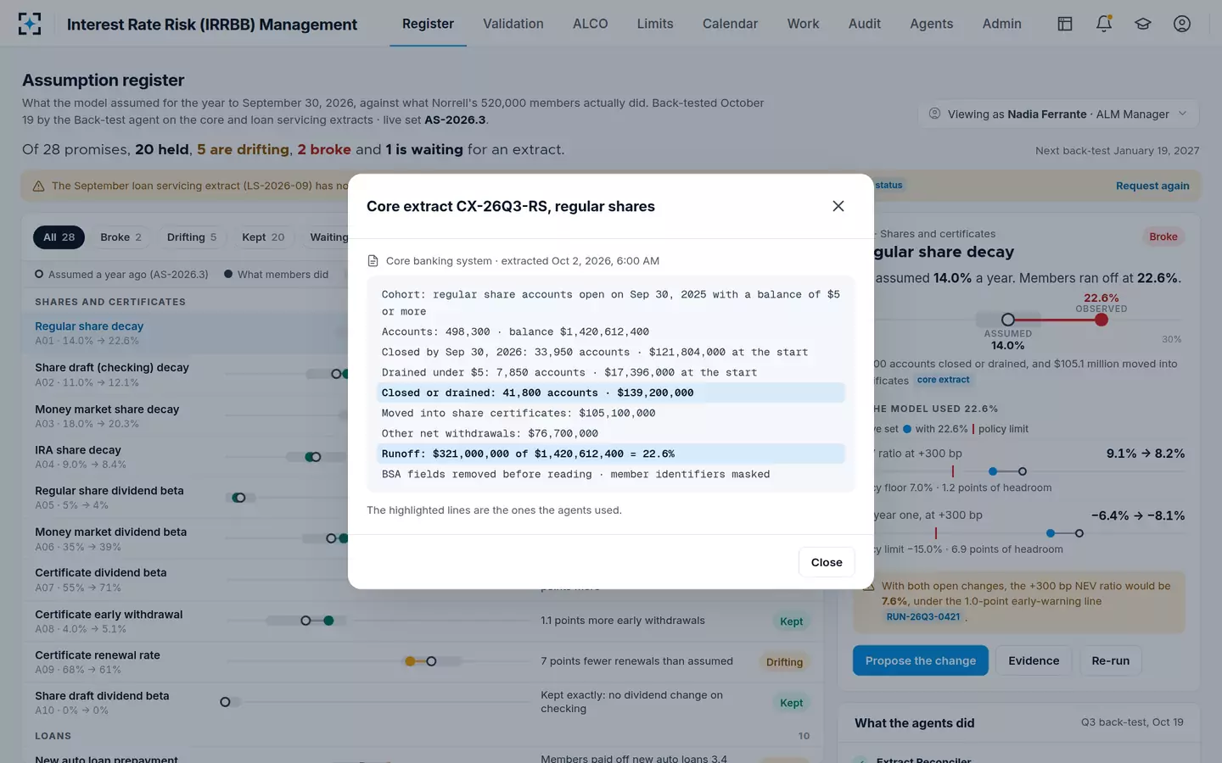Click Request again link
The width and height of the screenshot is (1222, 763).
click(1152, 186)
